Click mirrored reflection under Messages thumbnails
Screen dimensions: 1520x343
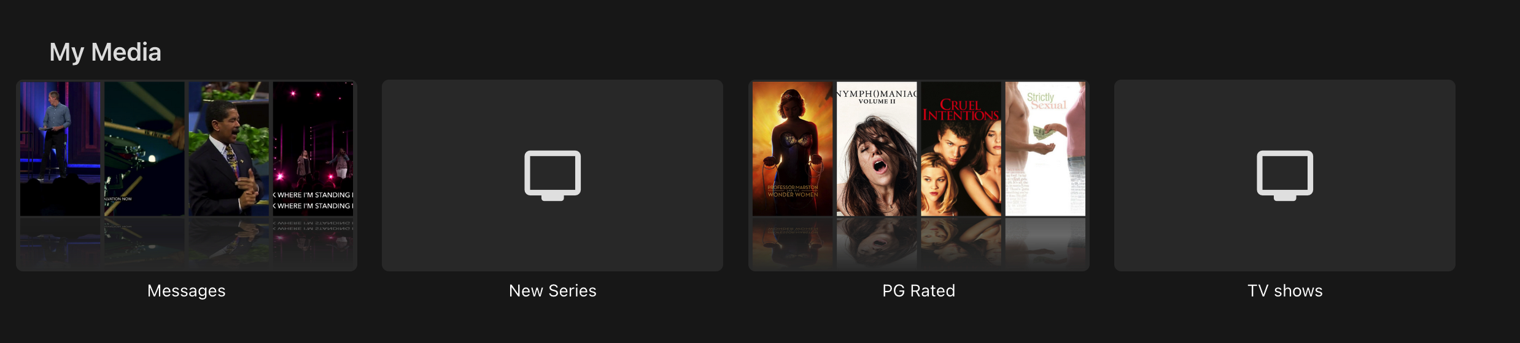(187, 243)
